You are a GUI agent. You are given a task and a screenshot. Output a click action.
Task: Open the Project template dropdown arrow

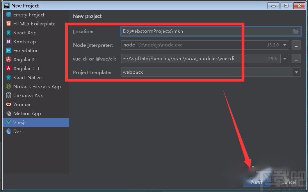296,72
